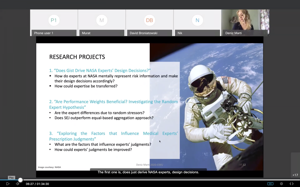The height and width of the screenshot is (187, 300).
Task: Select Deniz Marti's video thumbnail
Action: coord(245,23)
